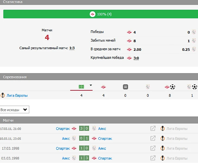
Task: Sort by Ajax wins column icon
Action: pyautogui.click(x=148, y=87)
